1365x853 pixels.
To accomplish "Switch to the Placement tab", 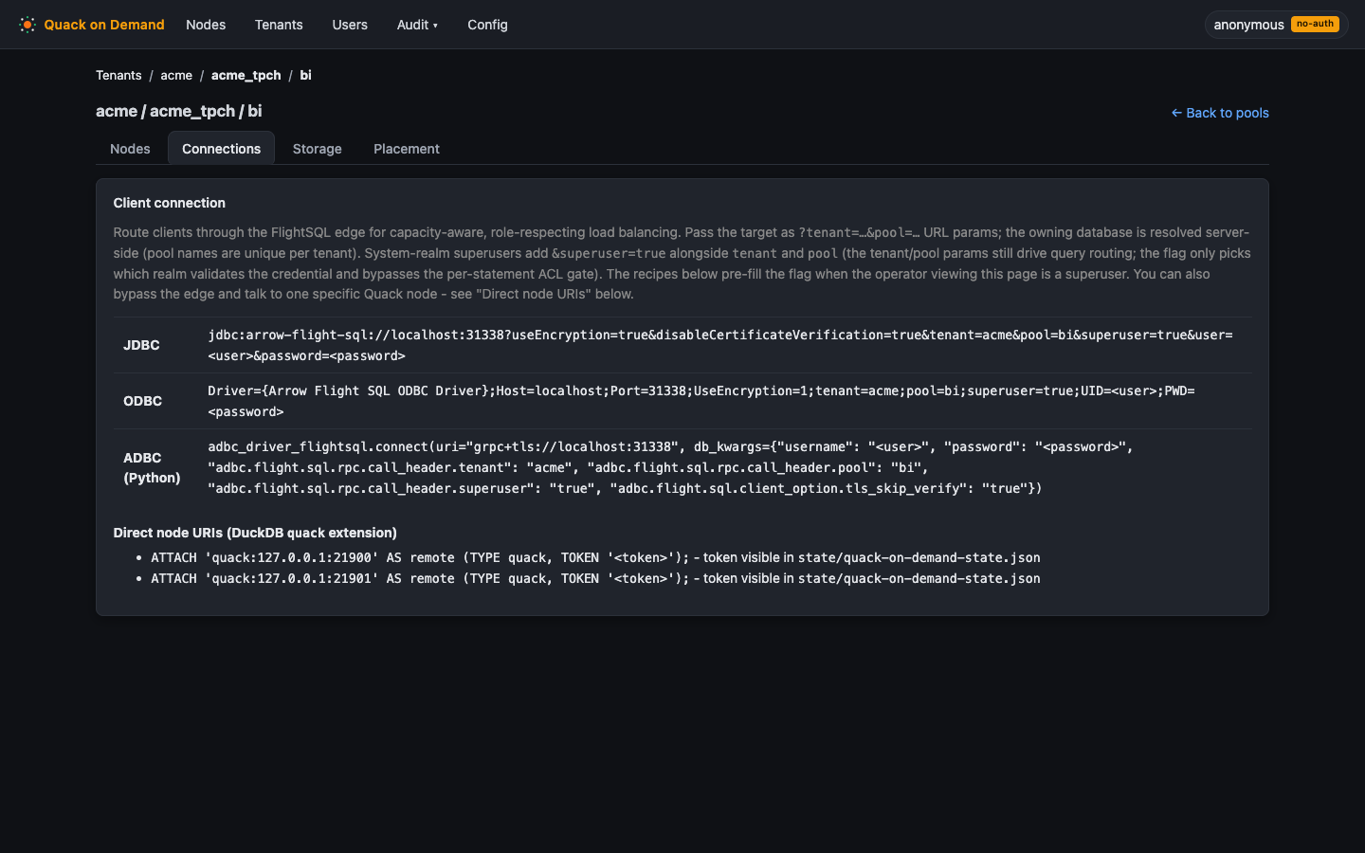I will pos(407,149).
